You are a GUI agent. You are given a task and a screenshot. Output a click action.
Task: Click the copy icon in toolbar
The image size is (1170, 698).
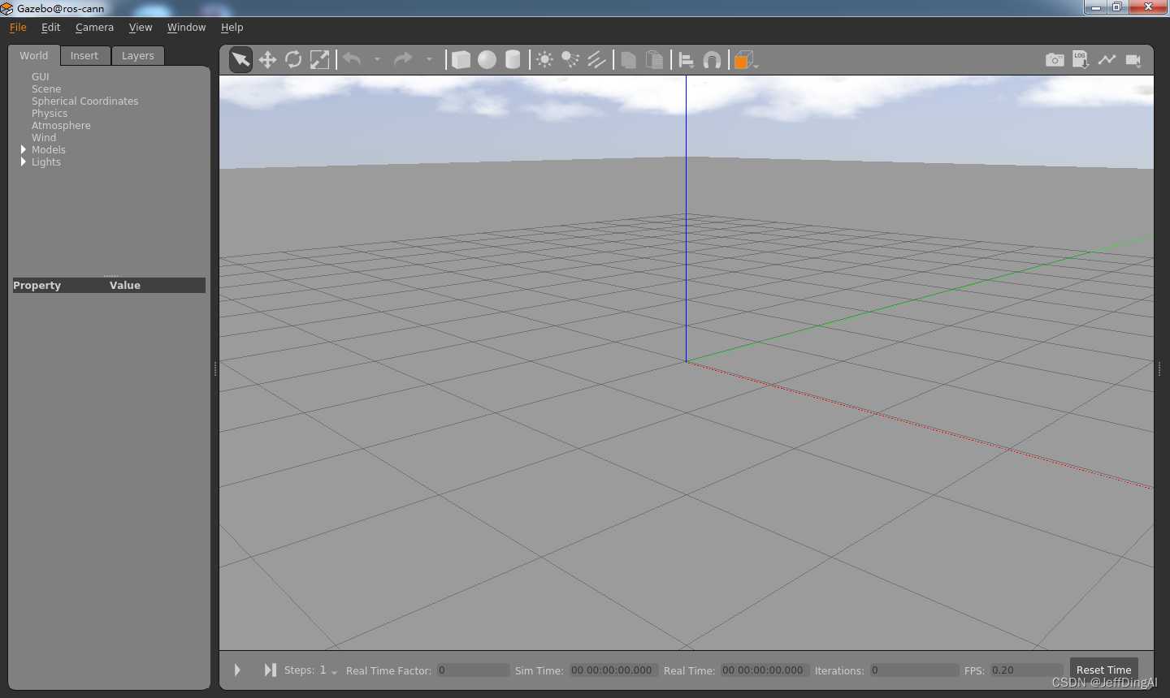tap(628, 60)
